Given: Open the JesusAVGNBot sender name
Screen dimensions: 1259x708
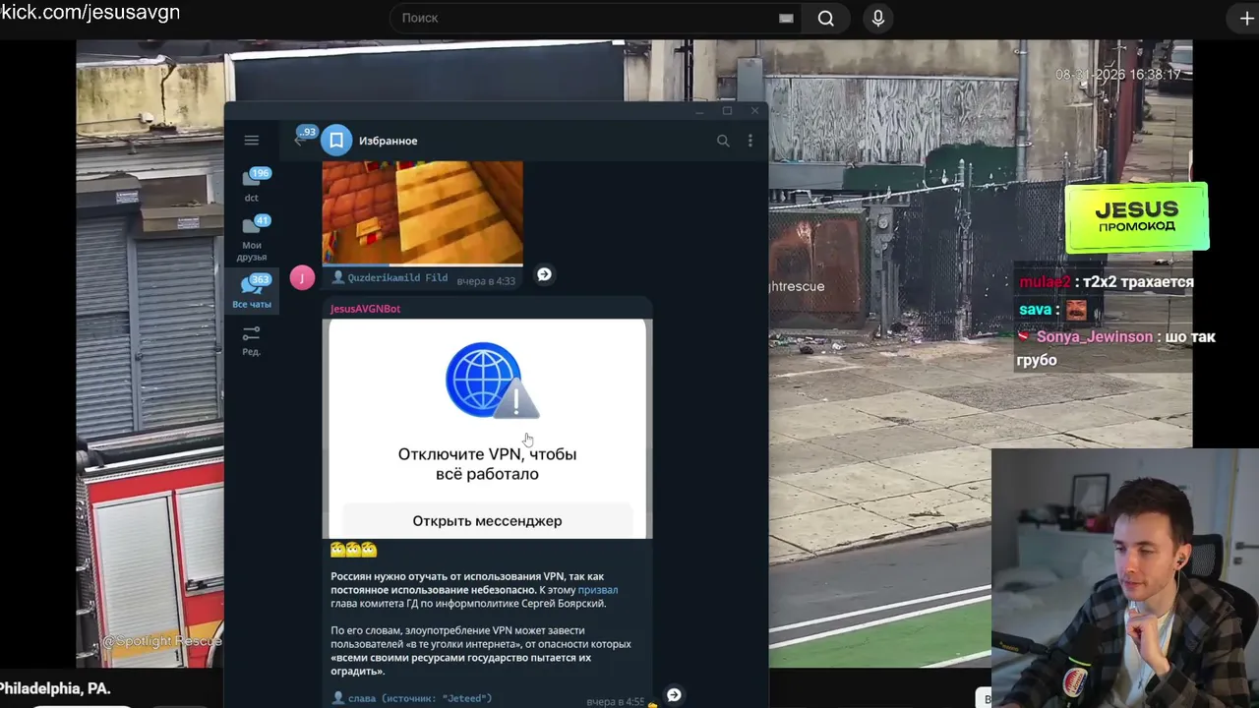Looking at the screenshot, I should [365, 309].
